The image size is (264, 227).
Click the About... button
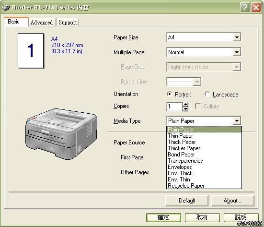pos(232,201)
